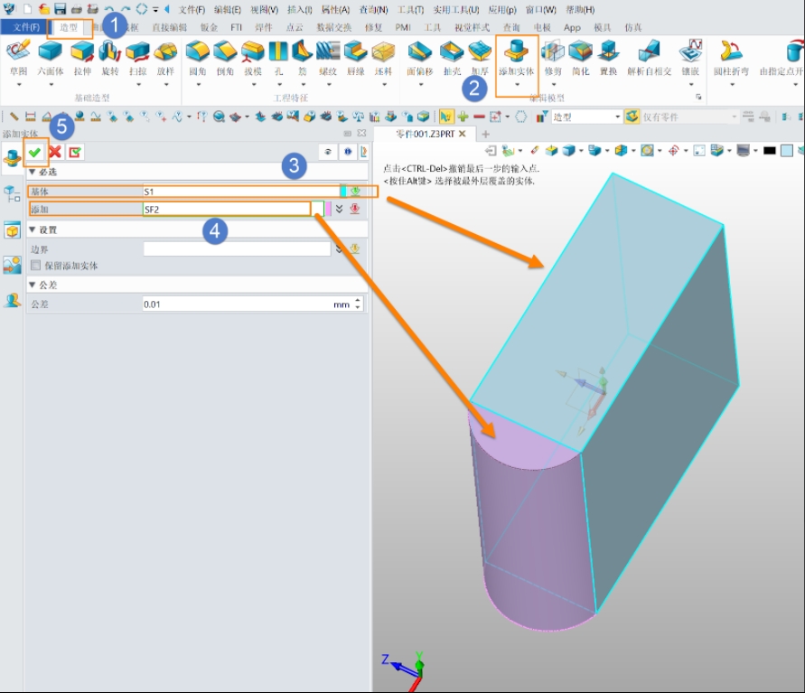
Task: Click the green checkmark OK button
Action: (x=35, y=152)
